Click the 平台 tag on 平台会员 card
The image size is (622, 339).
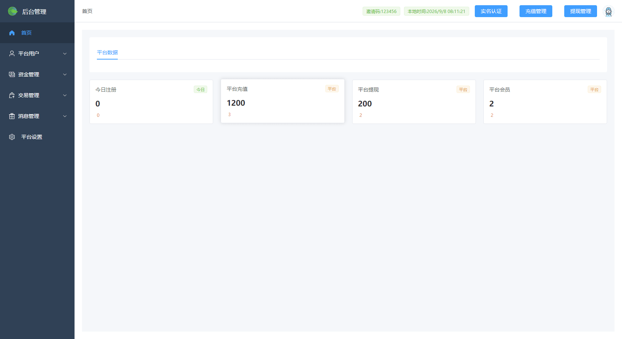[x=594, y=89]
